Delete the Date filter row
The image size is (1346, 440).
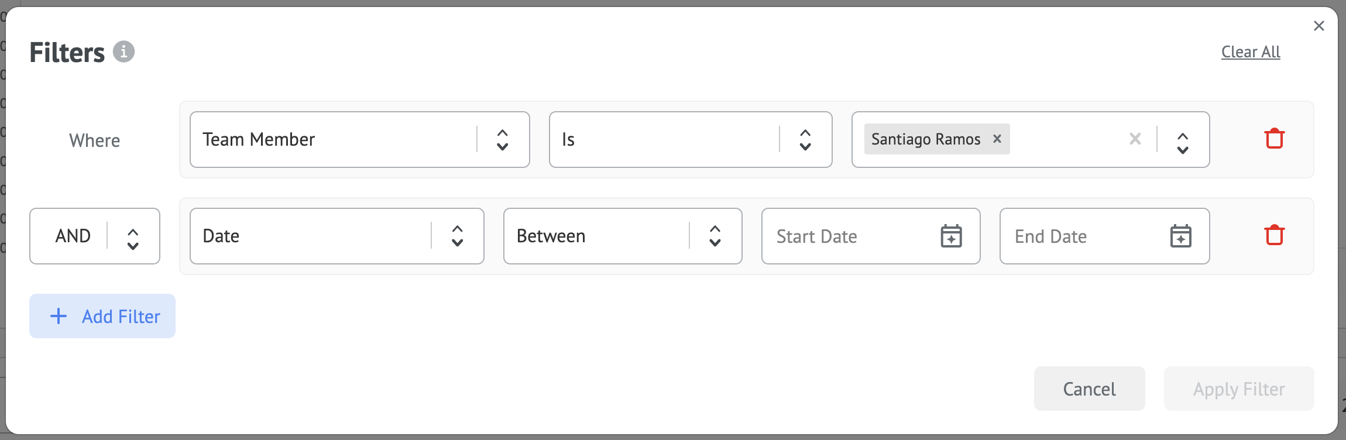coord(1274,236)
